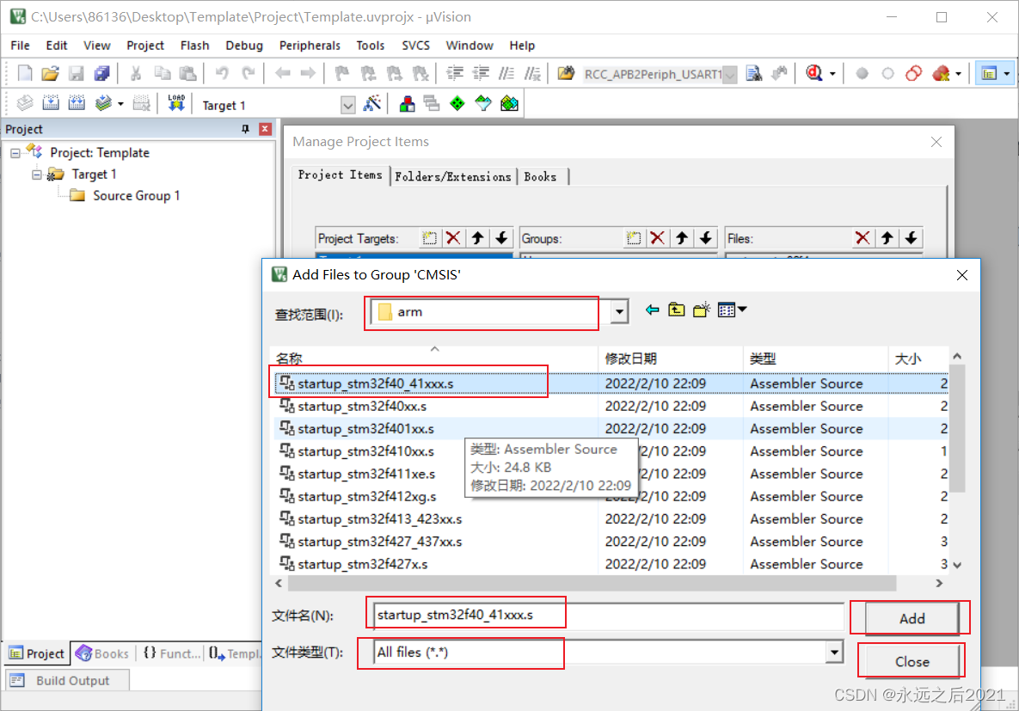Open the look-in arm folder dropdown
This screenshot has height=711, width=1019.
click(x=617, y=312)
